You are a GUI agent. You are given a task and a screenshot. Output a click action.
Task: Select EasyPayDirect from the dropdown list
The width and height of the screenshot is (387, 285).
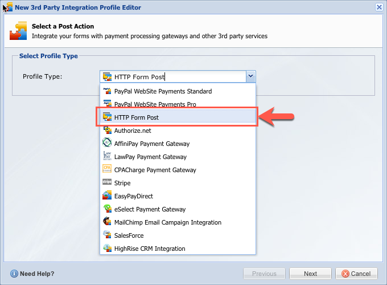point(134,196)
